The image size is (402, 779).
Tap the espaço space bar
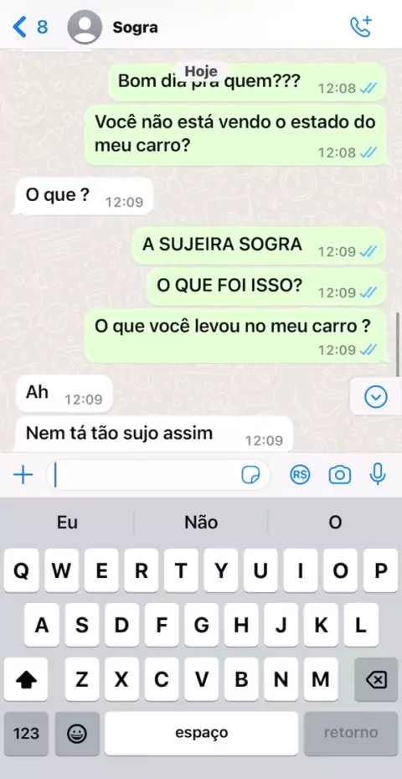[x=201, y=733]
